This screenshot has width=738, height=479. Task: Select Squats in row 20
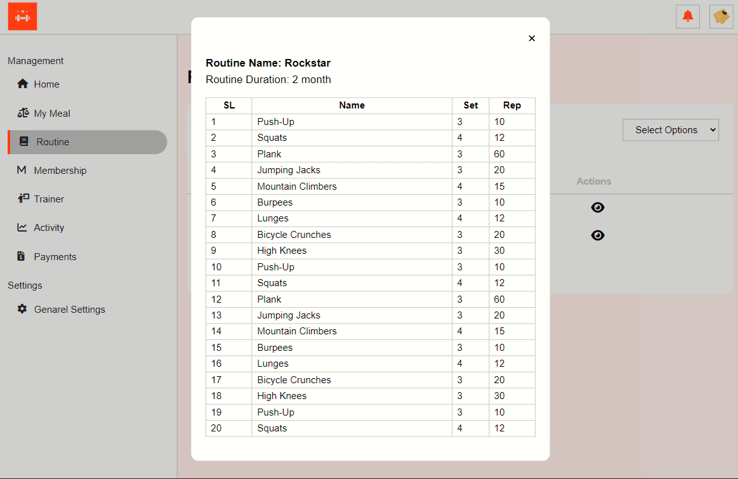pyautogui.click(x=272, y=429)
